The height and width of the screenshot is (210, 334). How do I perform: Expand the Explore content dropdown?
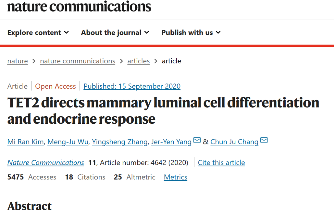click(x=38, y=32)
